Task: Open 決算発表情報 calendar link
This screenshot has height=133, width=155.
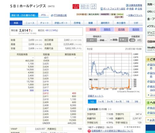Action: click(x=134, y=5)
